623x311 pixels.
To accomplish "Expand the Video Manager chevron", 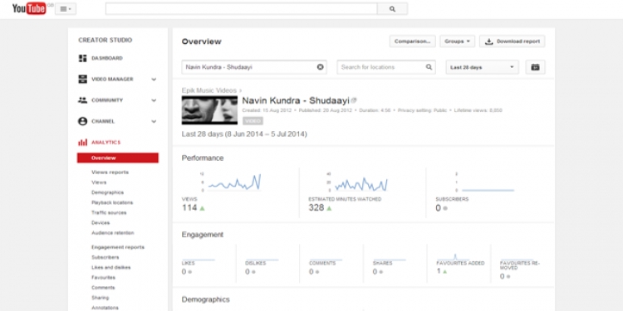I will coord(154,80).
